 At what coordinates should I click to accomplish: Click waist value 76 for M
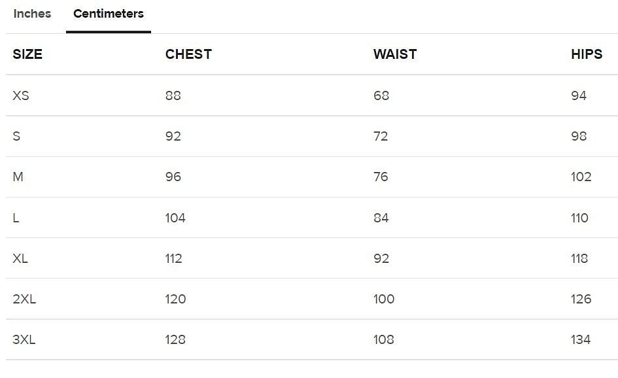381,177
